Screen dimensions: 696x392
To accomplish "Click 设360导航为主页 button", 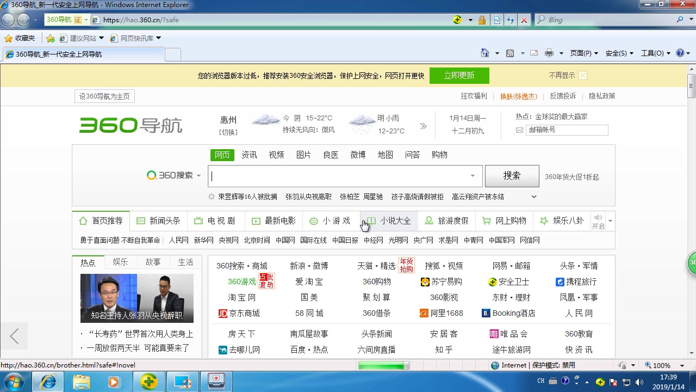I will pyautogui.click(x=104, y=96).
